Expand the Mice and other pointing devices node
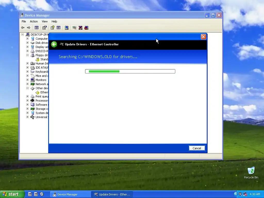Image resolution: width=264 pixels, height=198 pixels. click(27, 76)
